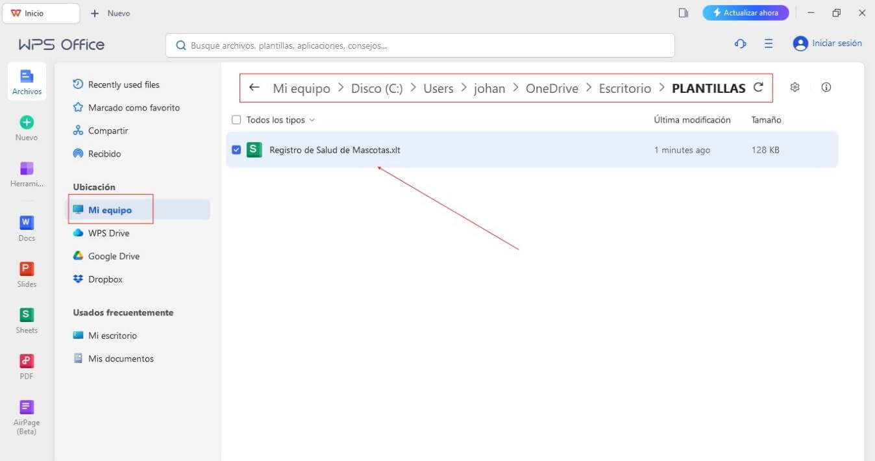The width and height of the screenshot is (875, 461).
Task: Open Registro de Salud de Mascotas.xlt file name
Action: point(335,150)
